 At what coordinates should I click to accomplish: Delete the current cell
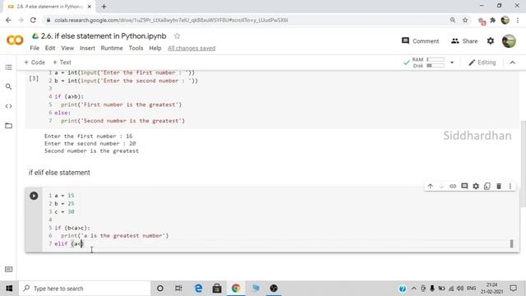coord(499,186)
